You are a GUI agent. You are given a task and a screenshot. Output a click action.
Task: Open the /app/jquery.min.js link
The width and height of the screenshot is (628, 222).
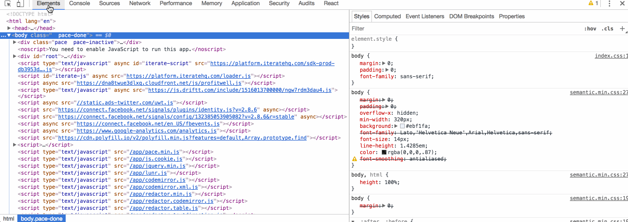157,166
